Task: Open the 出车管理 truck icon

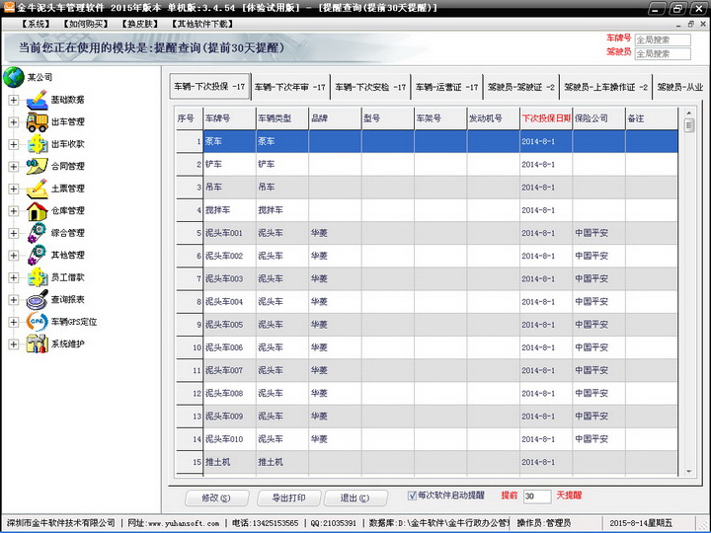Action: pos(38,122)
